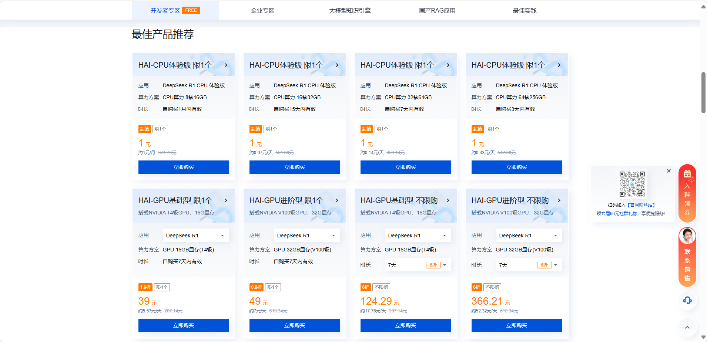Click 立即购买 under the 49元 price
This screenshot has width=707, height=342.
(295, 325)
